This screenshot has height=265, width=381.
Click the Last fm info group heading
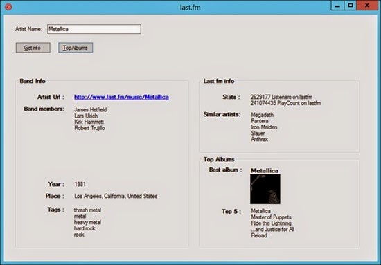pos(219,81)
